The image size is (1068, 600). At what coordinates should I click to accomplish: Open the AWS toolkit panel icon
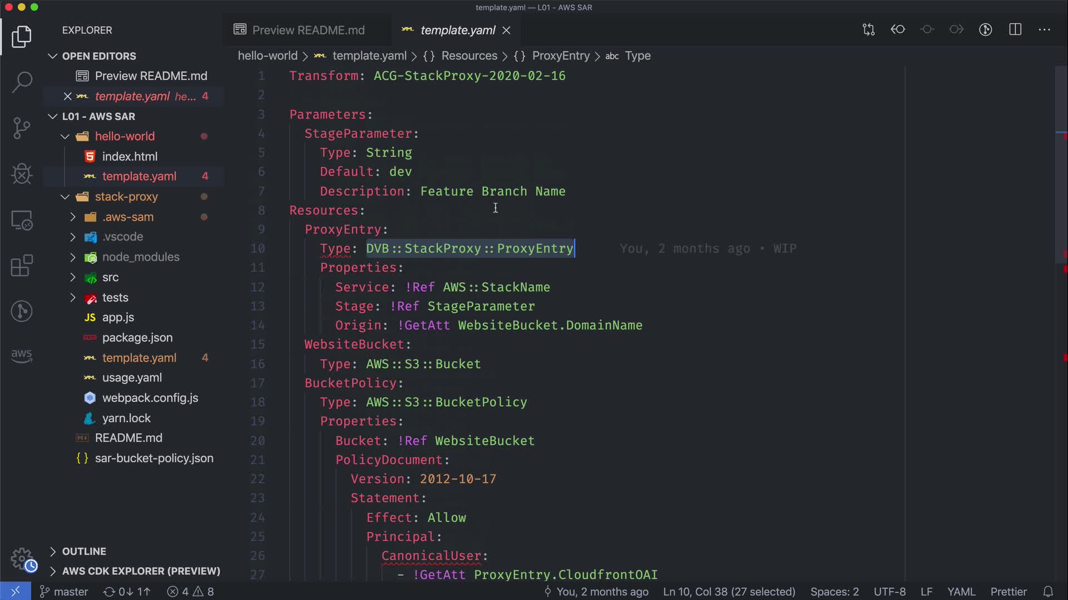click(x=22, y=356)
